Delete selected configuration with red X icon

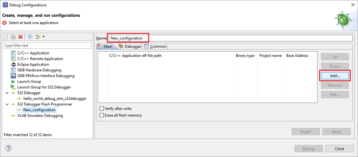tap(20, 37)
